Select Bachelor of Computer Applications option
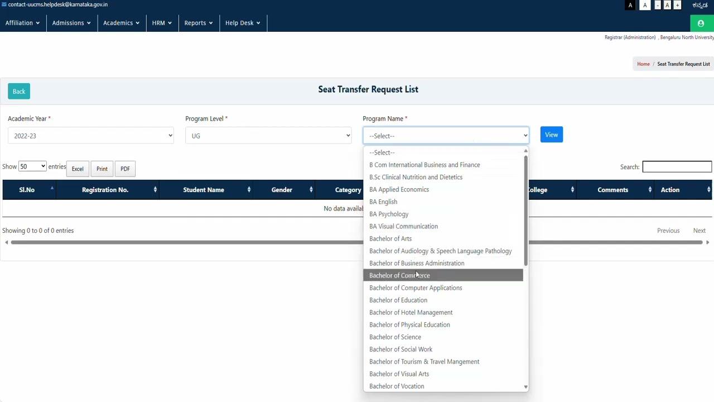The width and height of the screenshot is (714, 402). [443, 288]
